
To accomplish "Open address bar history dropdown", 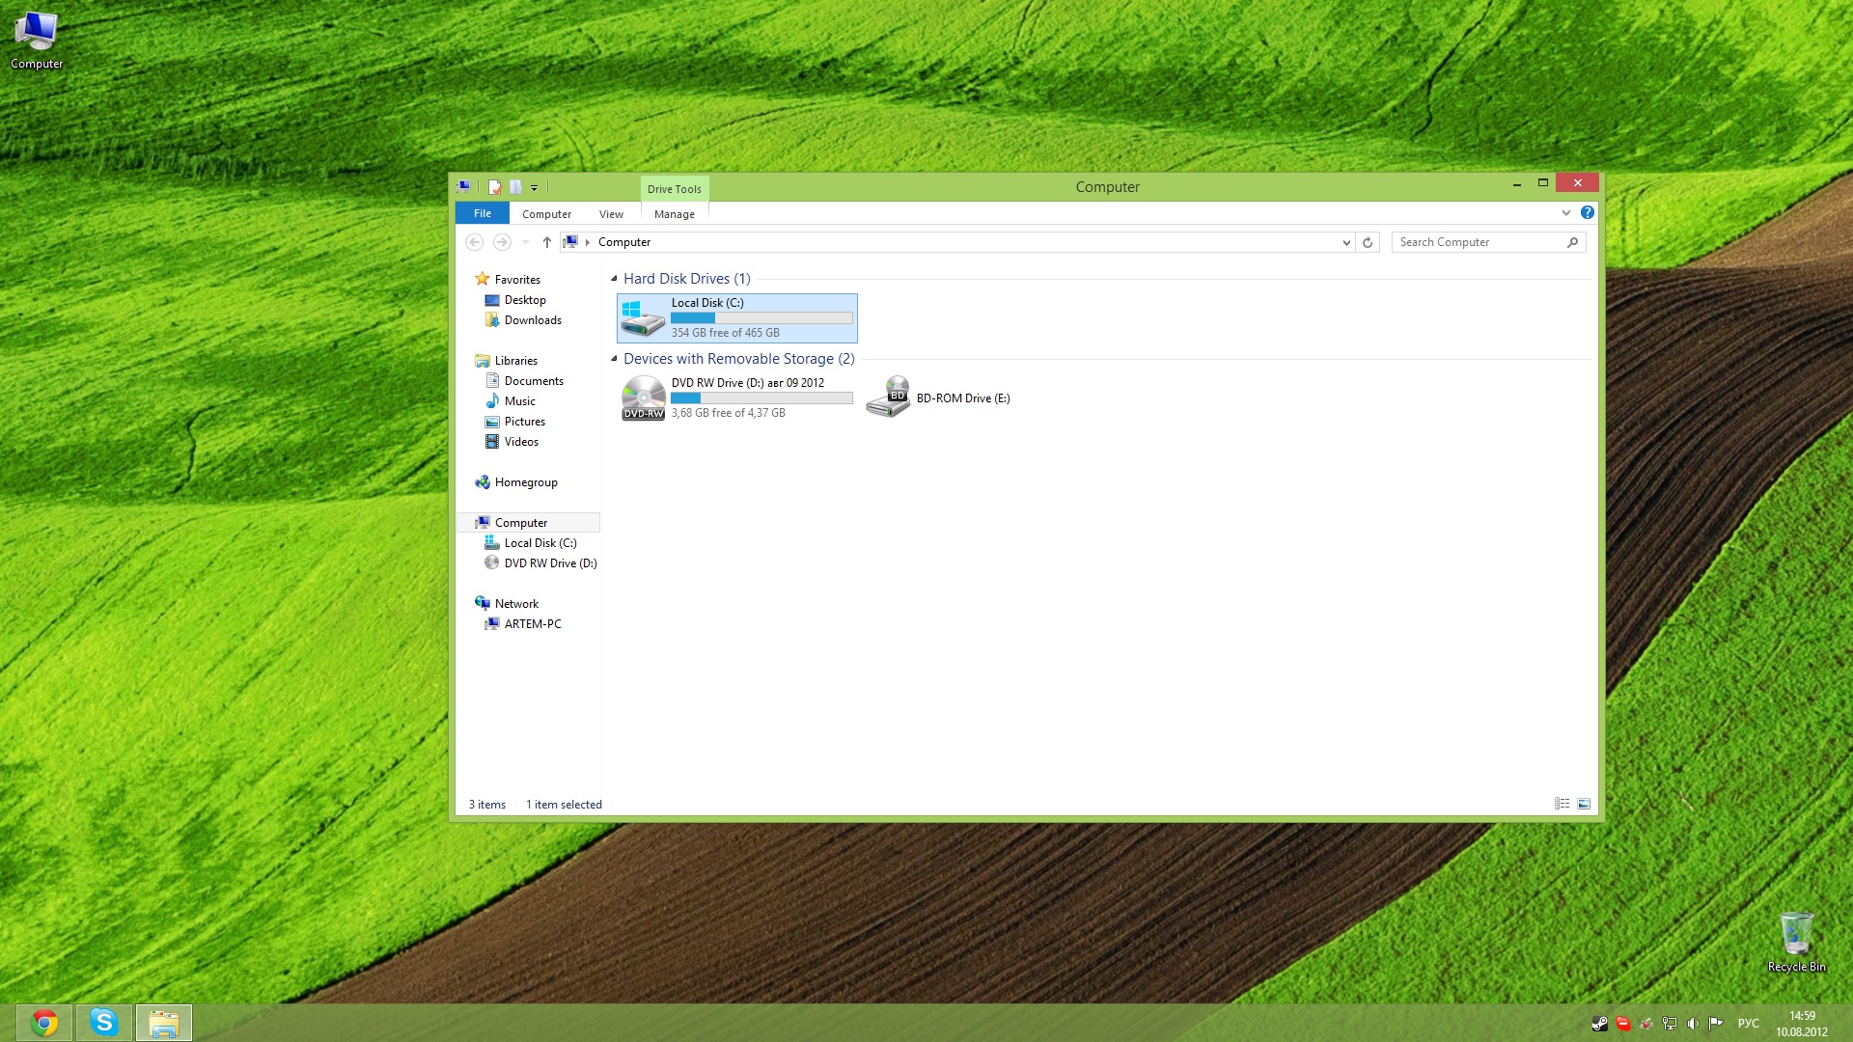I will pyautogui.click(x=1346, y=242).
